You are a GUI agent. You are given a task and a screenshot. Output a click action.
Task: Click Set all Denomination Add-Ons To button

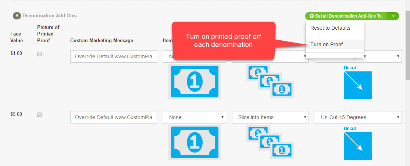pyautogui.click(x=346, y=16)
